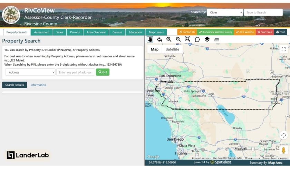
Task: Click the San Diego map label
Action: click(x=175, y=139)
